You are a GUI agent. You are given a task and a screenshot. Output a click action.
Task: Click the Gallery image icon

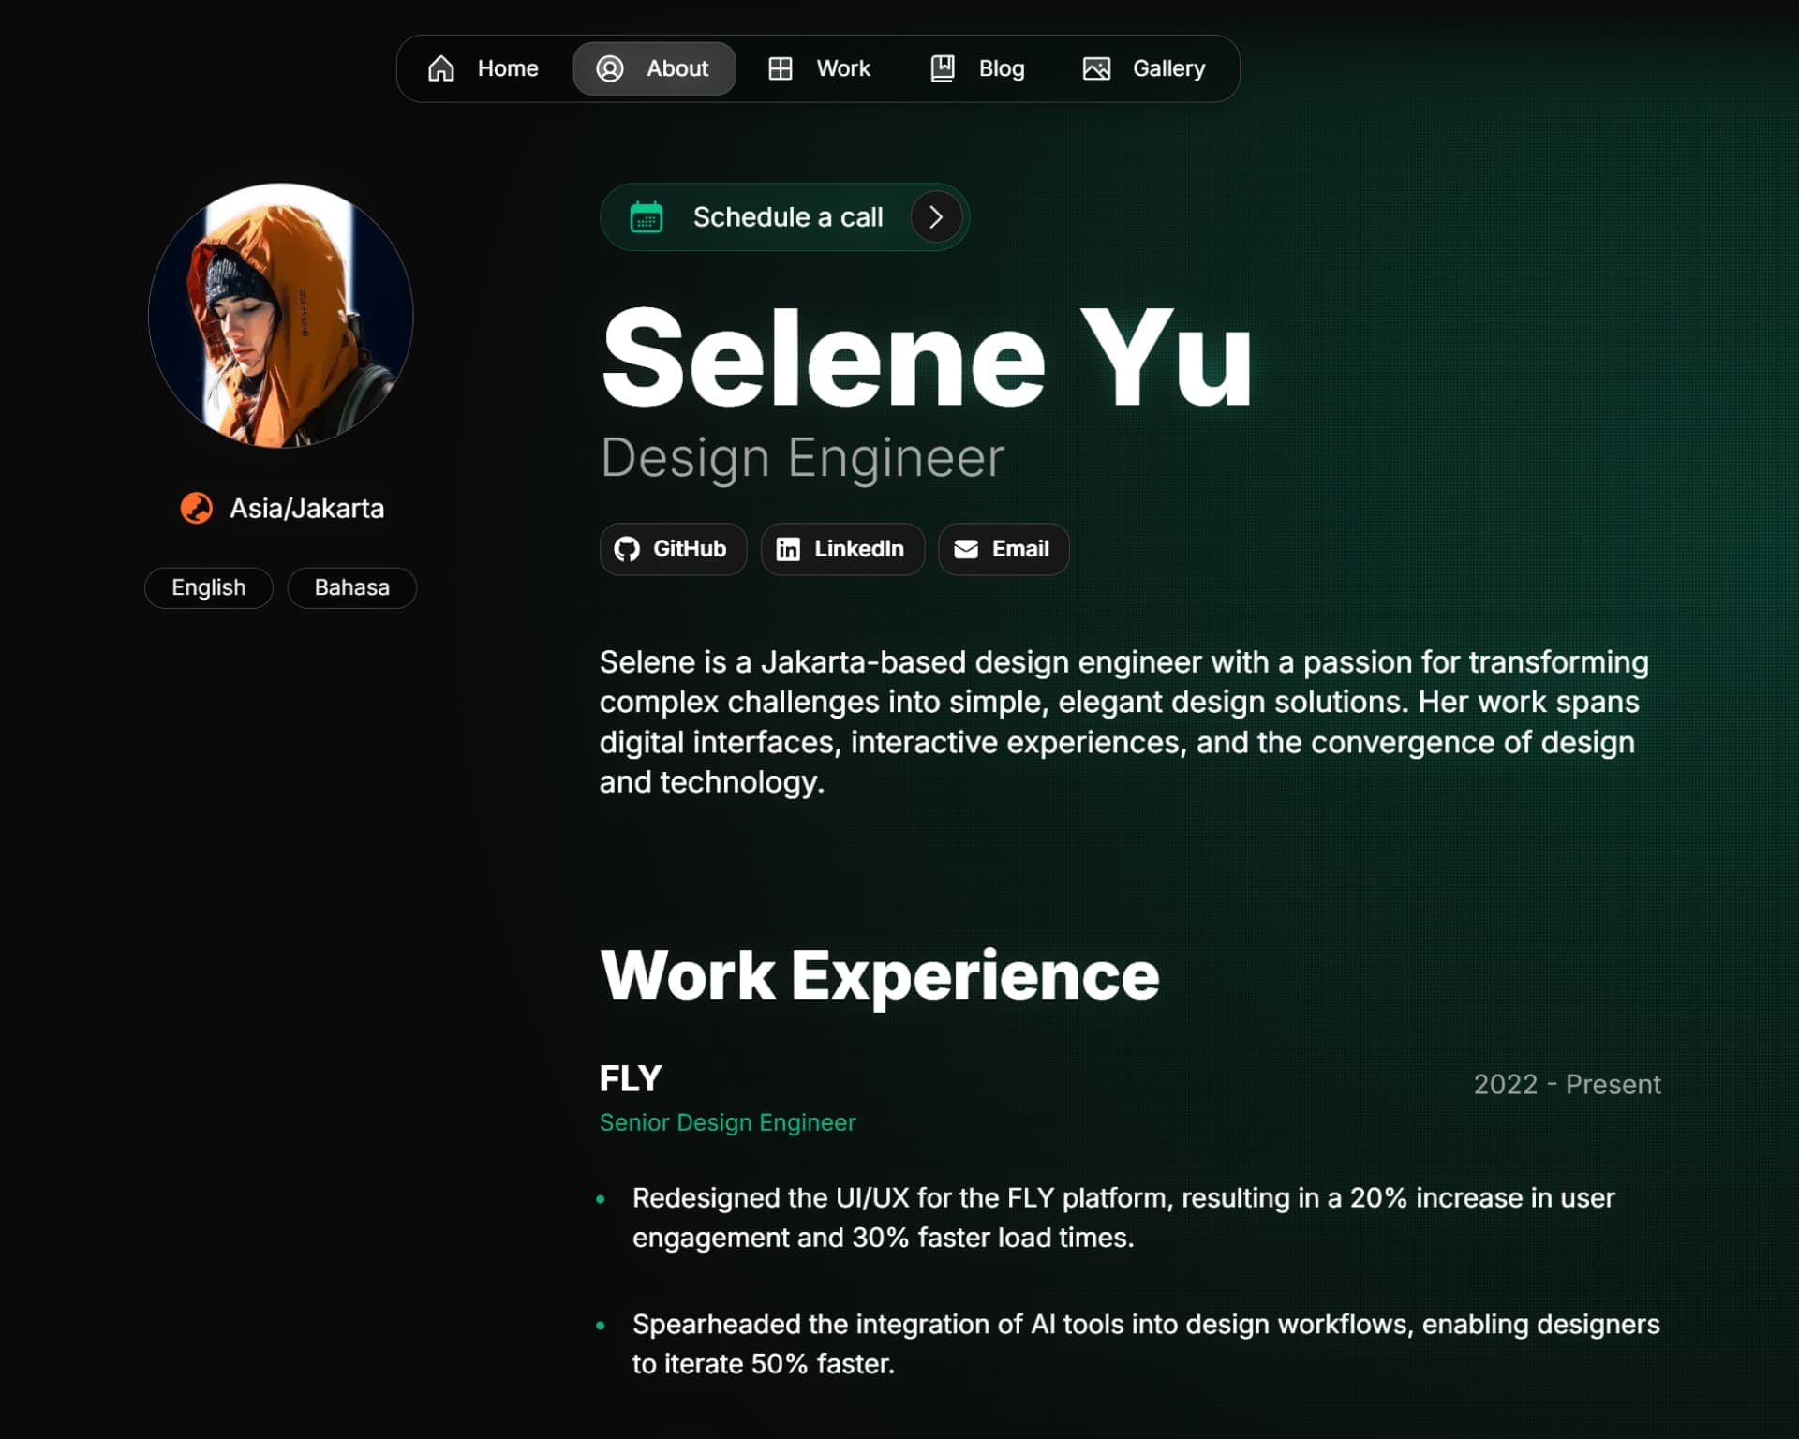(x=1096, y=68)
